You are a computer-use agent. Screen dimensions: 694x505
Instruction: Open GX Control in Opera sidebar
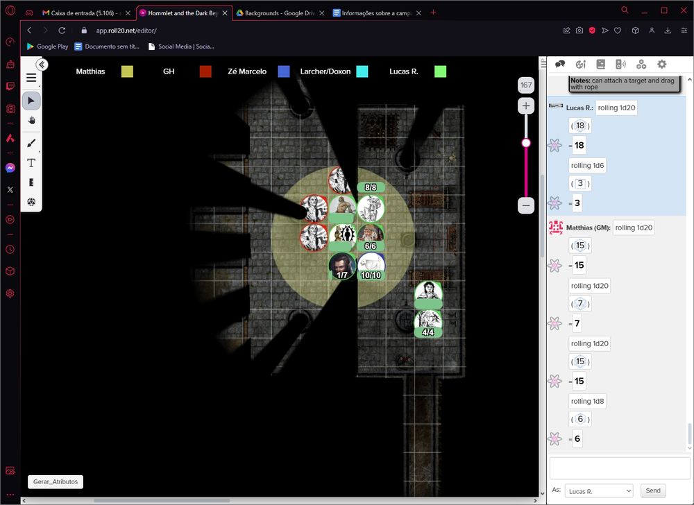[10, 42]
